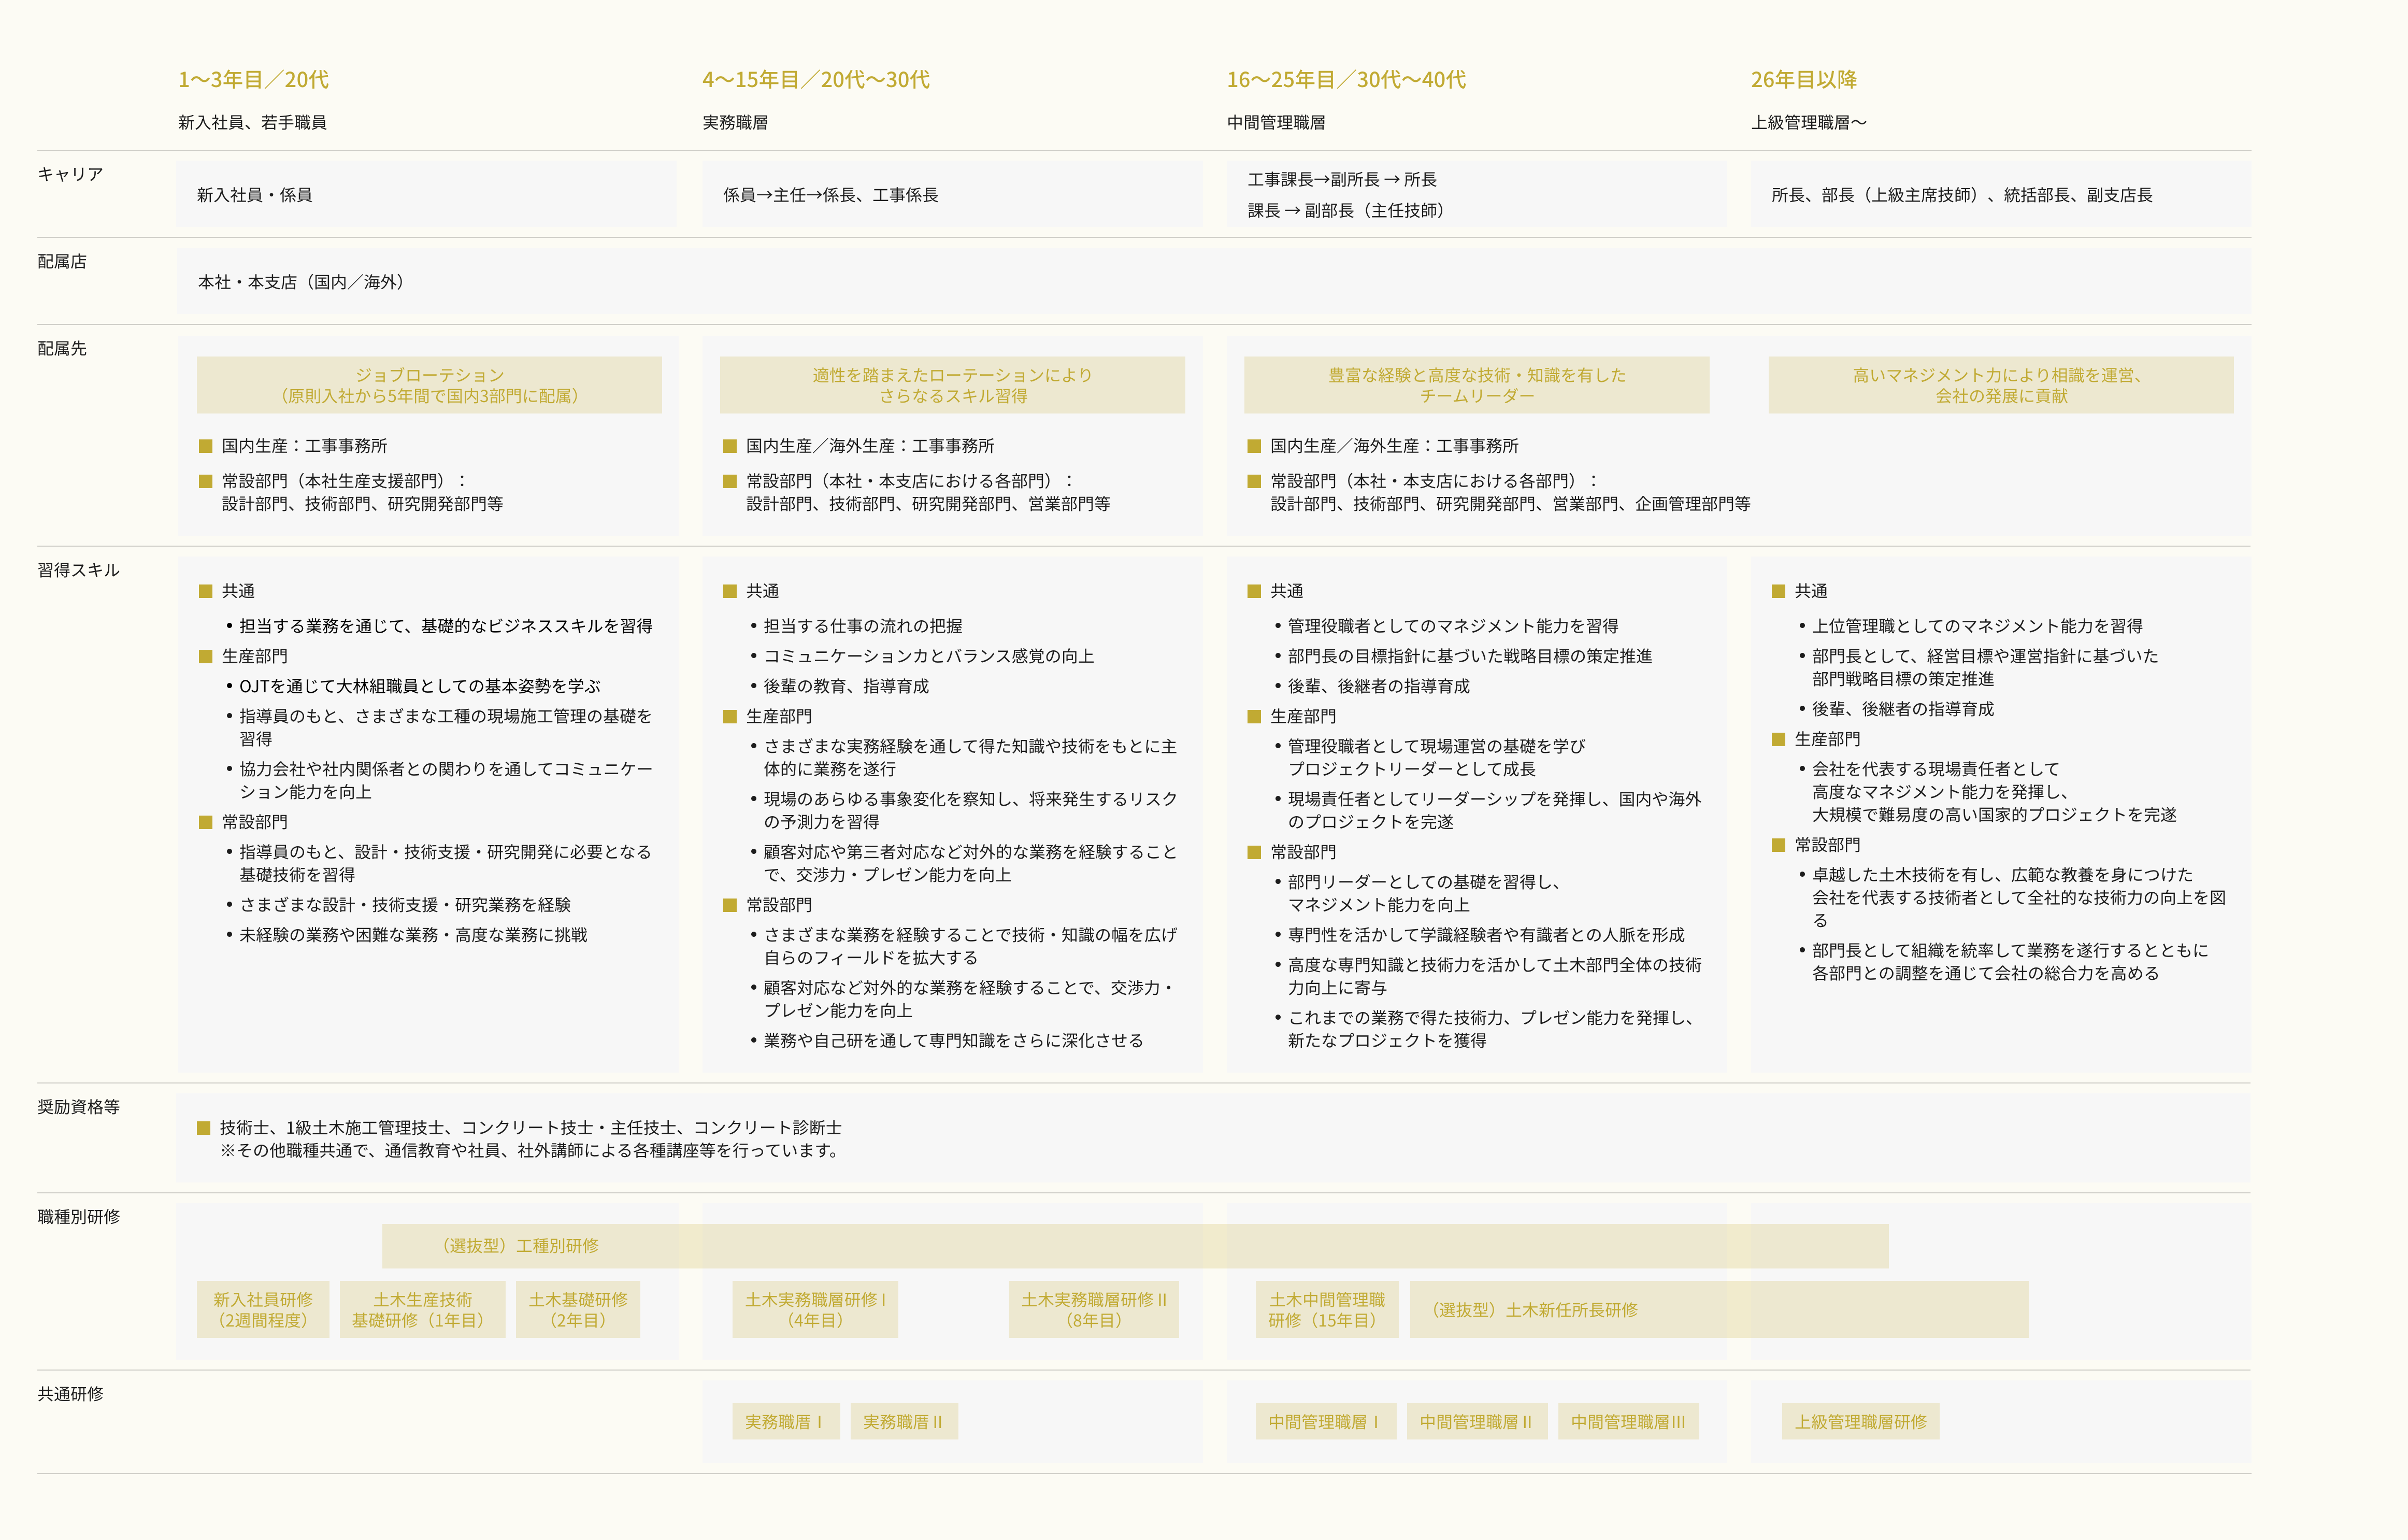This screenshot has width=2408, height=1540.
Task: Click the ジョブローテーション banner
Action: (429, 385)
